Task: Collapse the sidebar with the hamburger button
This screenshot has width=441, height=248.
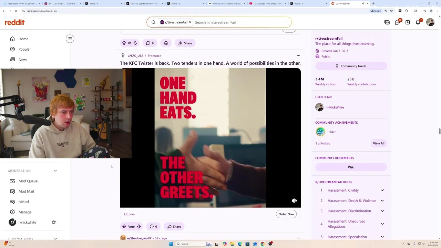Action: click(70, 39)
